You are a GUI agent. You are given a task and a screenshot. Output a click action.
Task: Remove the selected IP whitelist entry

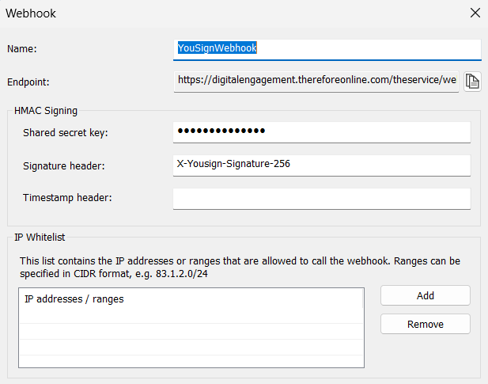(426, 324)
